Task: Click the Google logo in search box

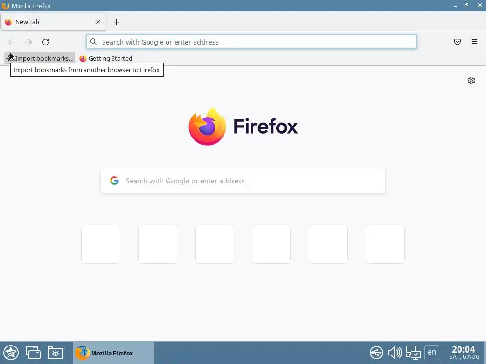Action: click(x=114, y=181)
